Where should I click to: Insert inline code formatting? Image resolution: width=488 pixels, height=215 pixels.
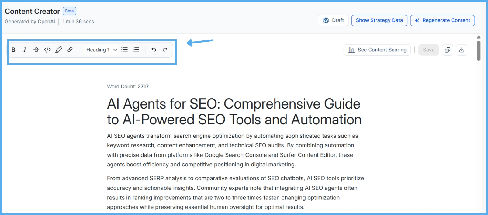click(x=47, y=50)
